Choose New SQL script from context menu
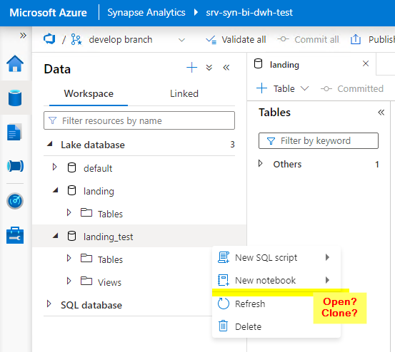This screenshot has height=352, width=395. tap(276, 257)
